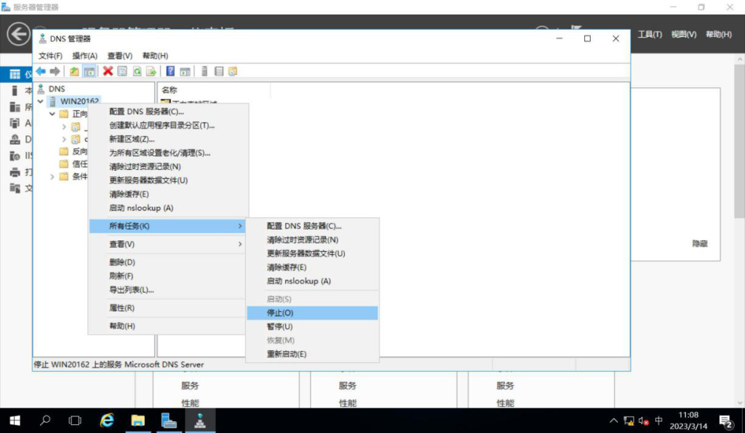Choose 清除缓存(E) in submenu

pos(312,267)
